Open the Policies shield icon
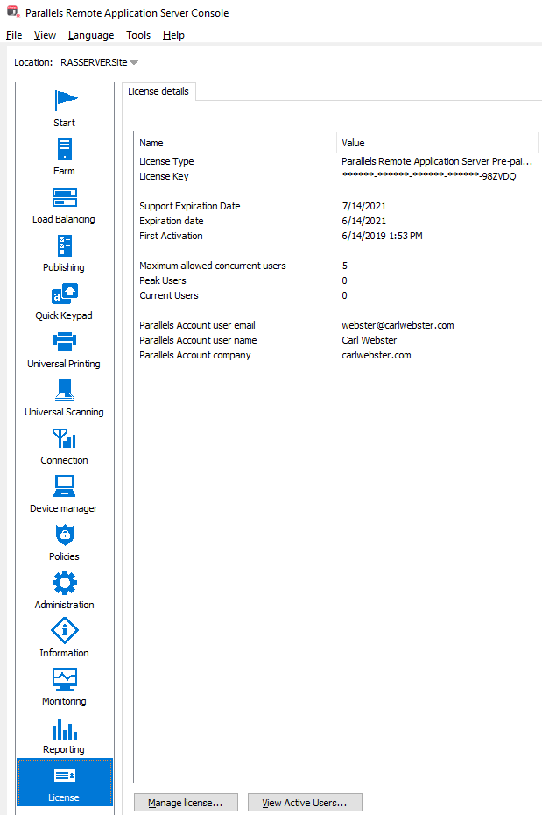This screenshot has width=542, height=815. pyautogui.click(x=64, y=542)
